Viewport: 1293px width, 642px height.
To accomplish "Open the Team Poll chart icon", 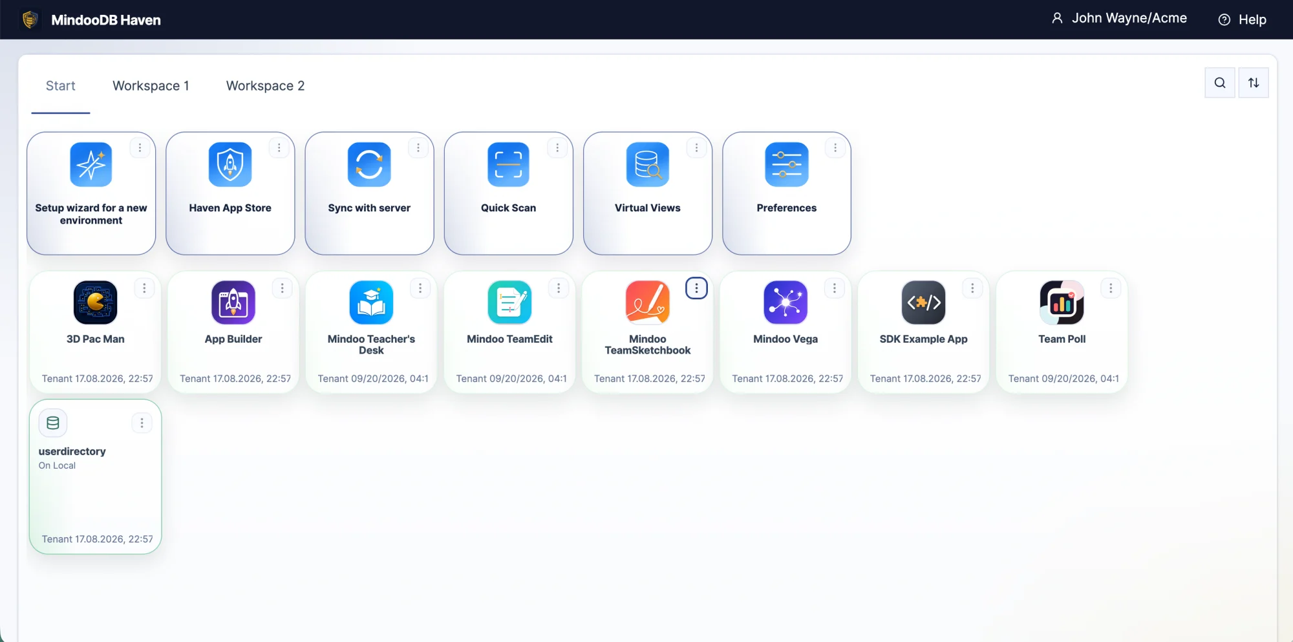I will coord(1062,302).
